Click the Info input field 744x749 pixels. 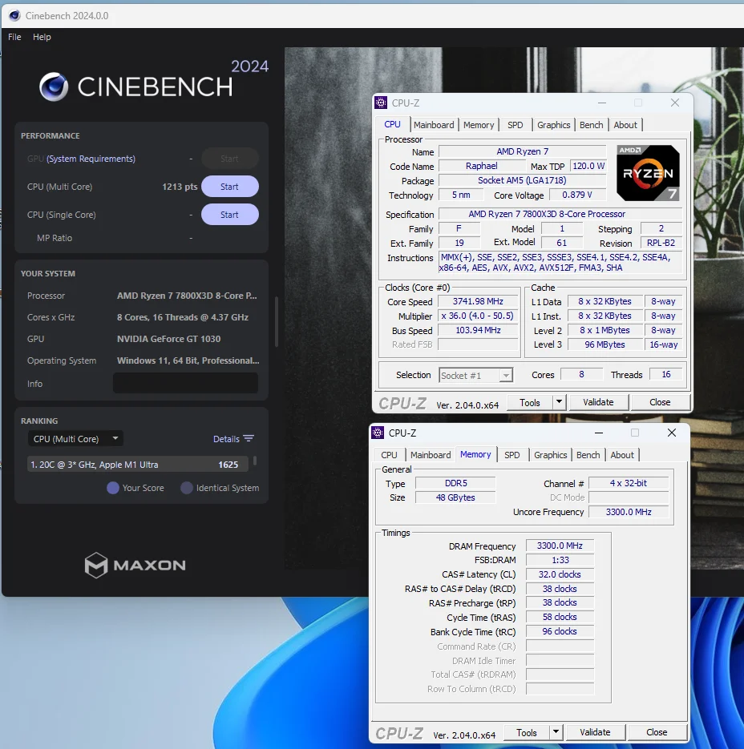(185, 383)
